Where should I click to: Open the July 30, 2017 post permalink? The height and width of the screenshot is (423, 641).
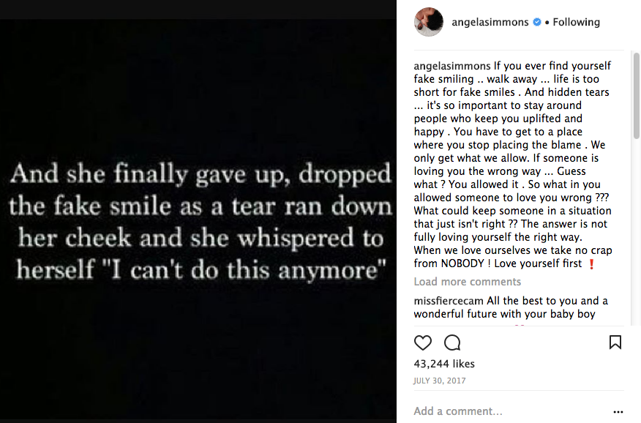click(x=440, y=381)
